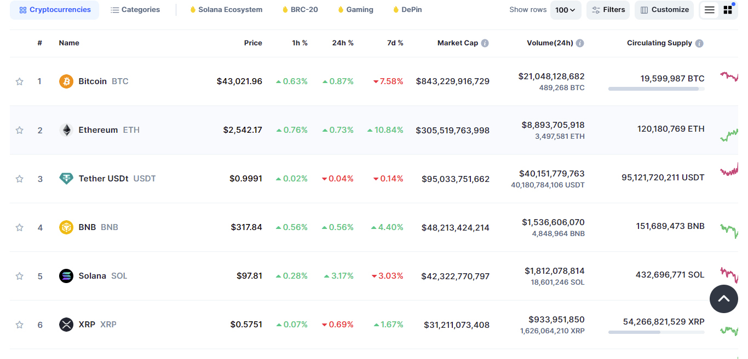Sort by Circulating Supply header

659,43
